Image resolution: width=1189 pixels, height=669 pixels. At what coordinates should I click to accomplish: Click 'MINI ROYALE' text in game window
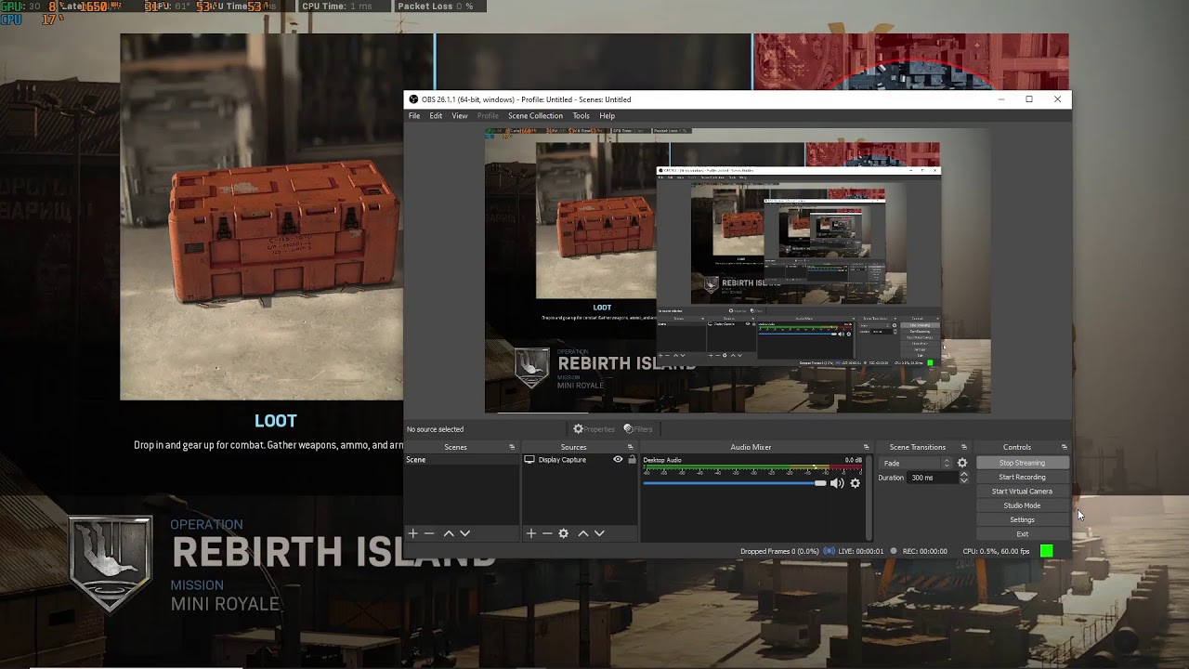coord(225,604)
